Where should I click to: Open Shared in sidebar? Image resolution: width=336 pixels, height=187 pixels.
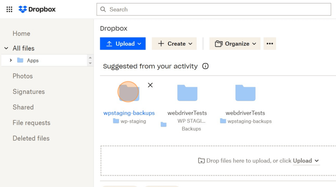(23, 107)
